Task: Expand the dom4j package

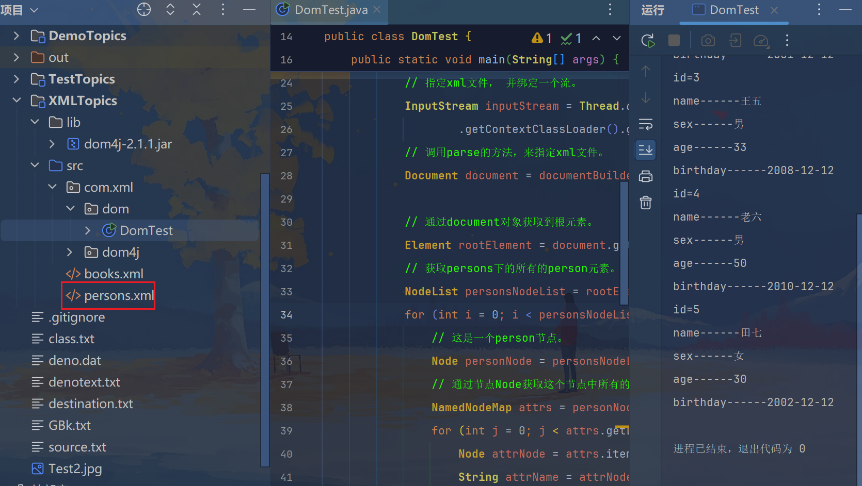Action: click(70, 252)
